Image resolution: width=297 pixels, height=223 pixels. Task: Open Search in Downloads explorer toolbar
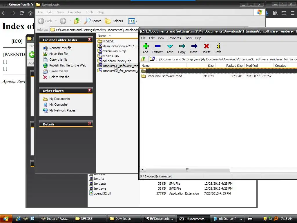pyautogui.click(x=93, y=21)
